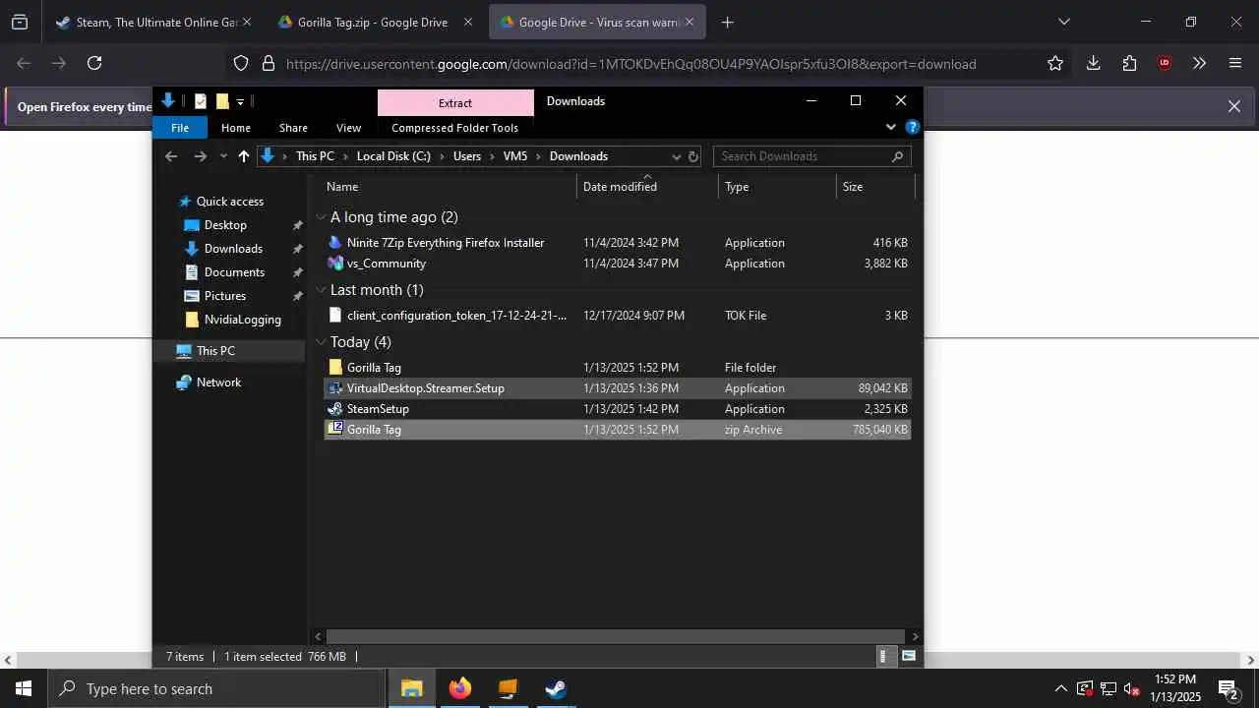
Task: Click the pink Extract contextual tab
Action: (455, 102)
